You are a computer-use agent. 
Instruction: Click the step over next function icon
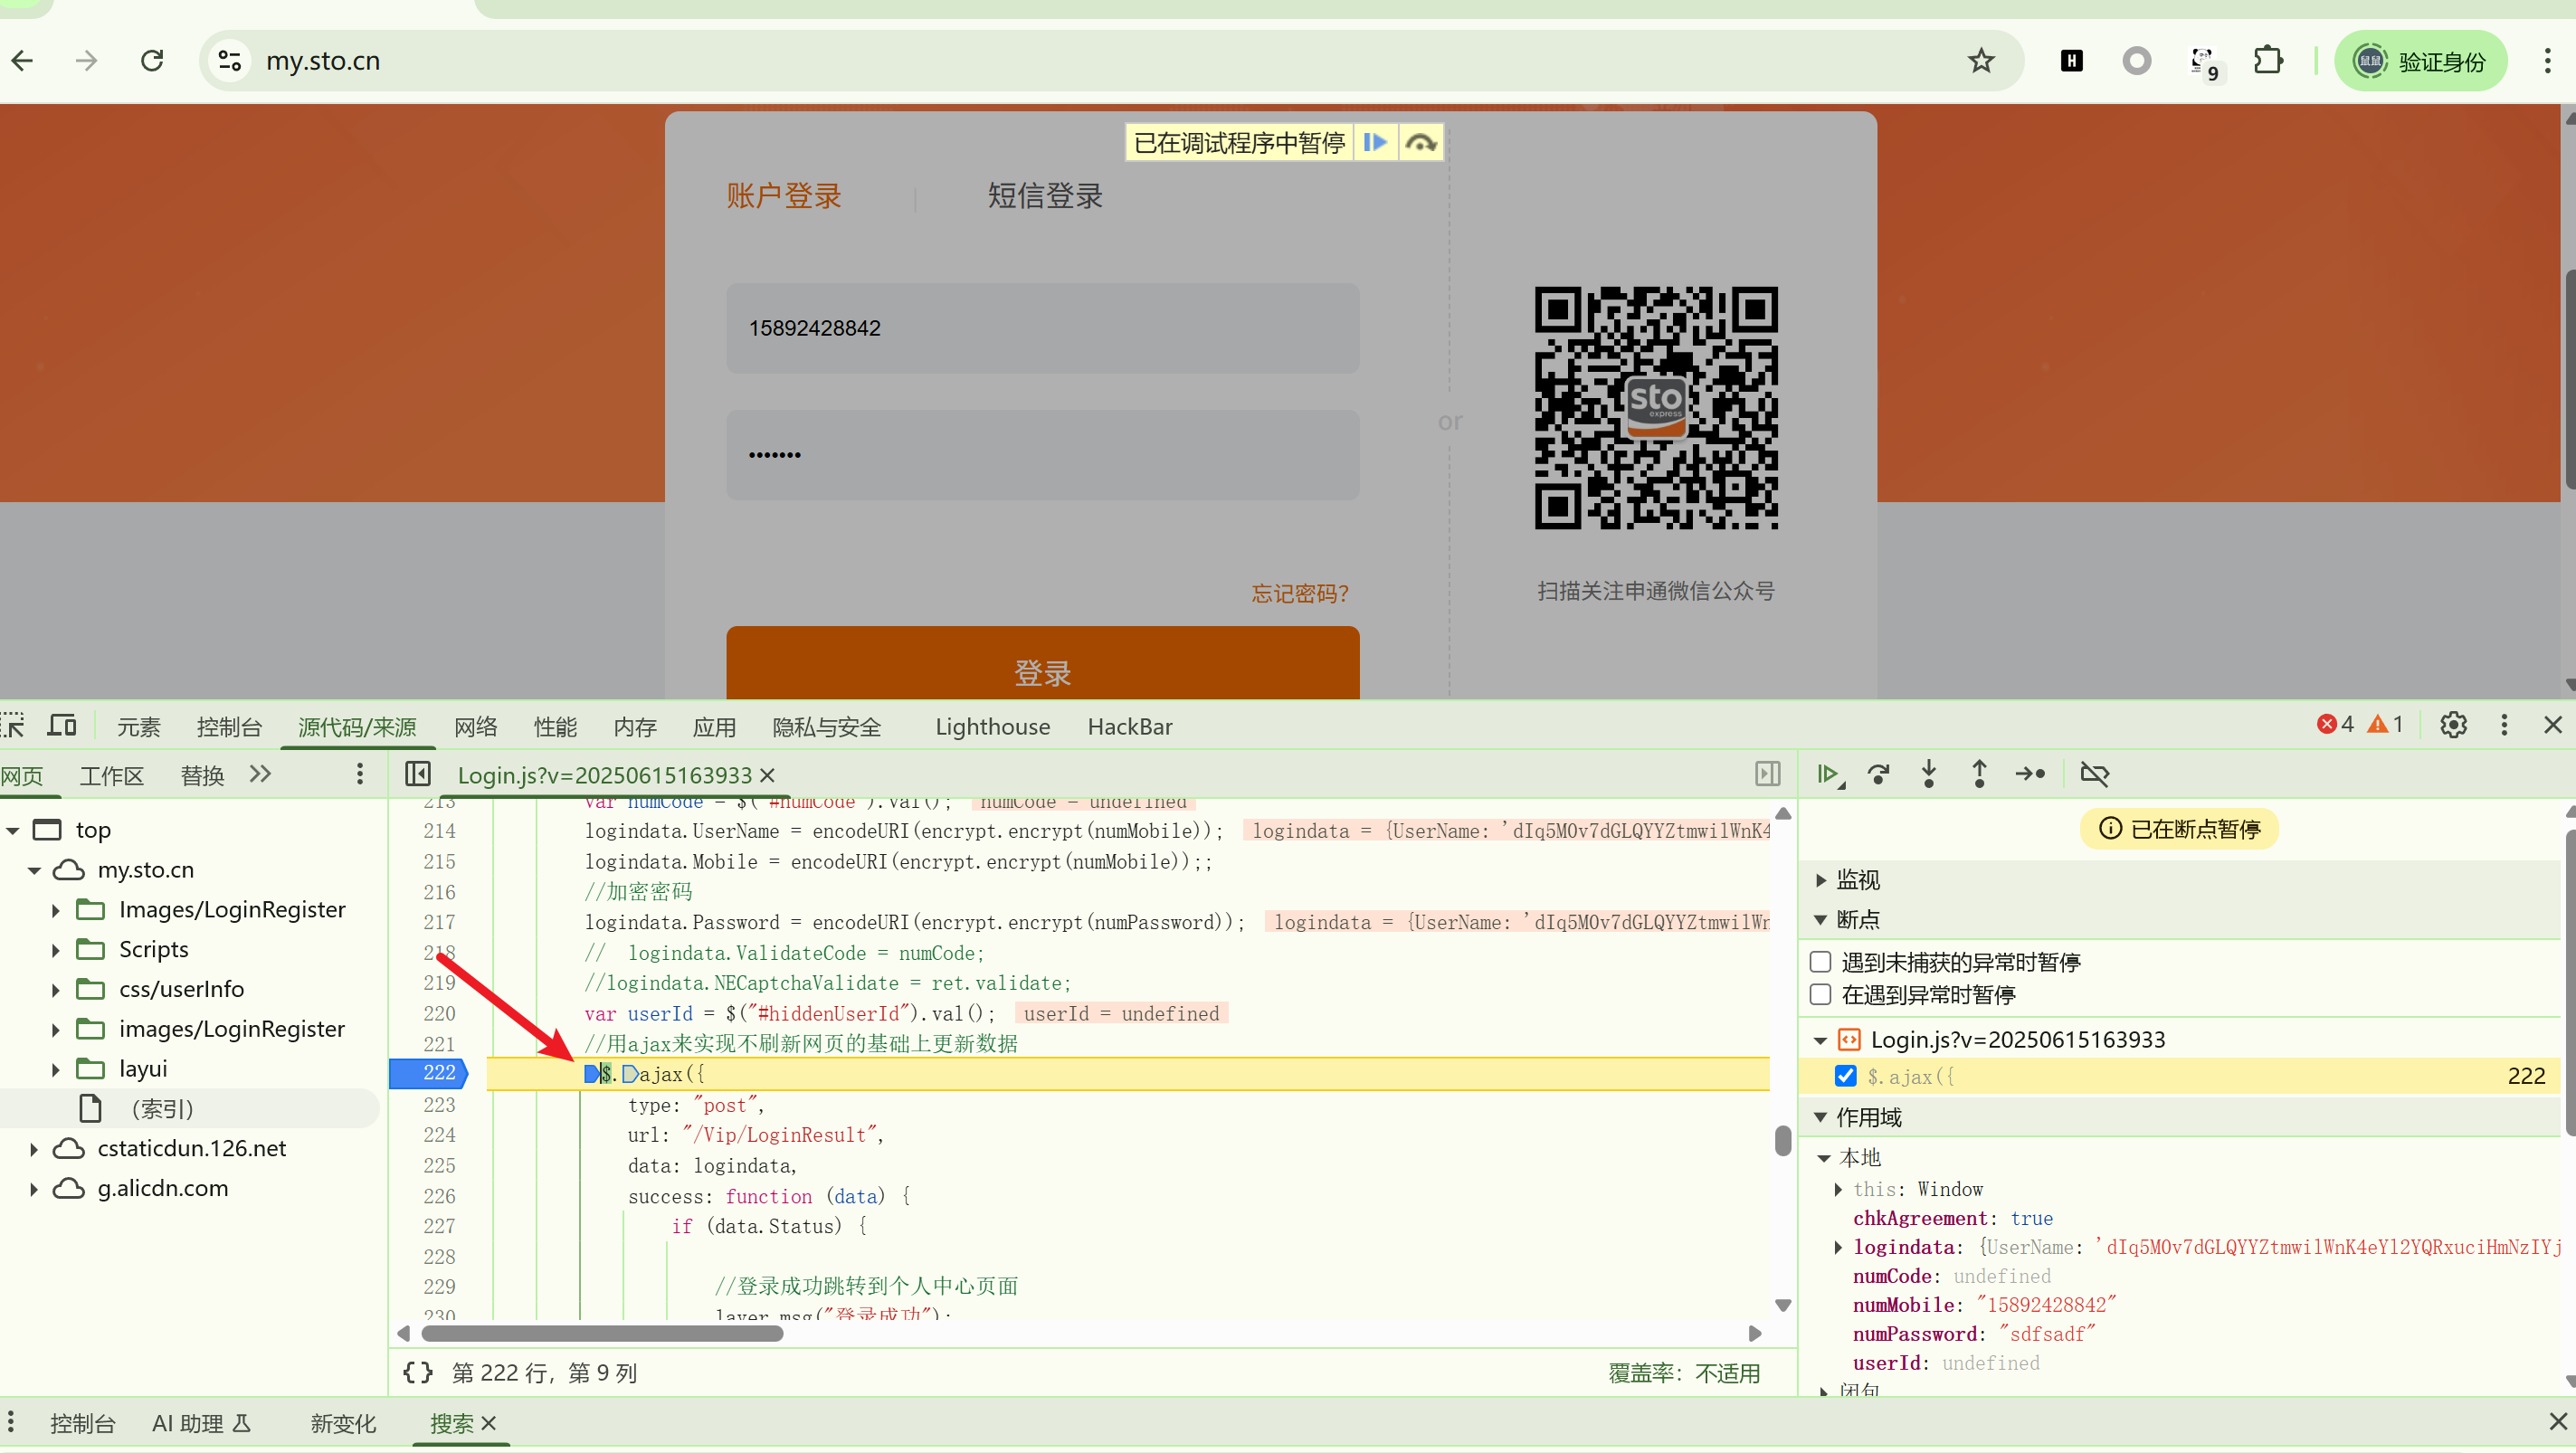[1878, 774]
